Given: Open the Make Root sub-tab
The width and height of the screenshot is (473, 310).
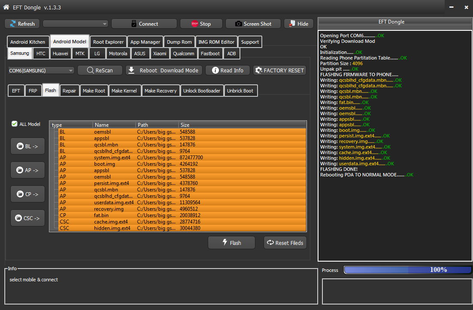Looking at the screenshot, I should pyautogui.click(x=94, y=91).
